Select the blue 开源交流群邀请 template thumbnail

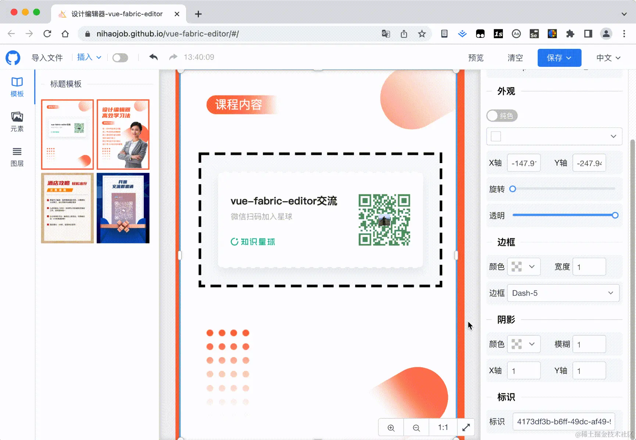[123, 208]
